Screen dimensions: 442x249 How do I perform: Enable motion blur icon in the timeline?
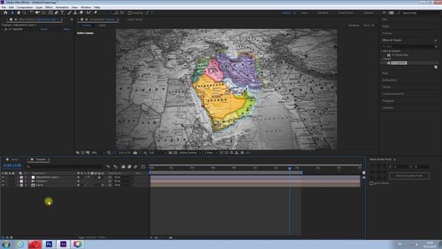135,167
